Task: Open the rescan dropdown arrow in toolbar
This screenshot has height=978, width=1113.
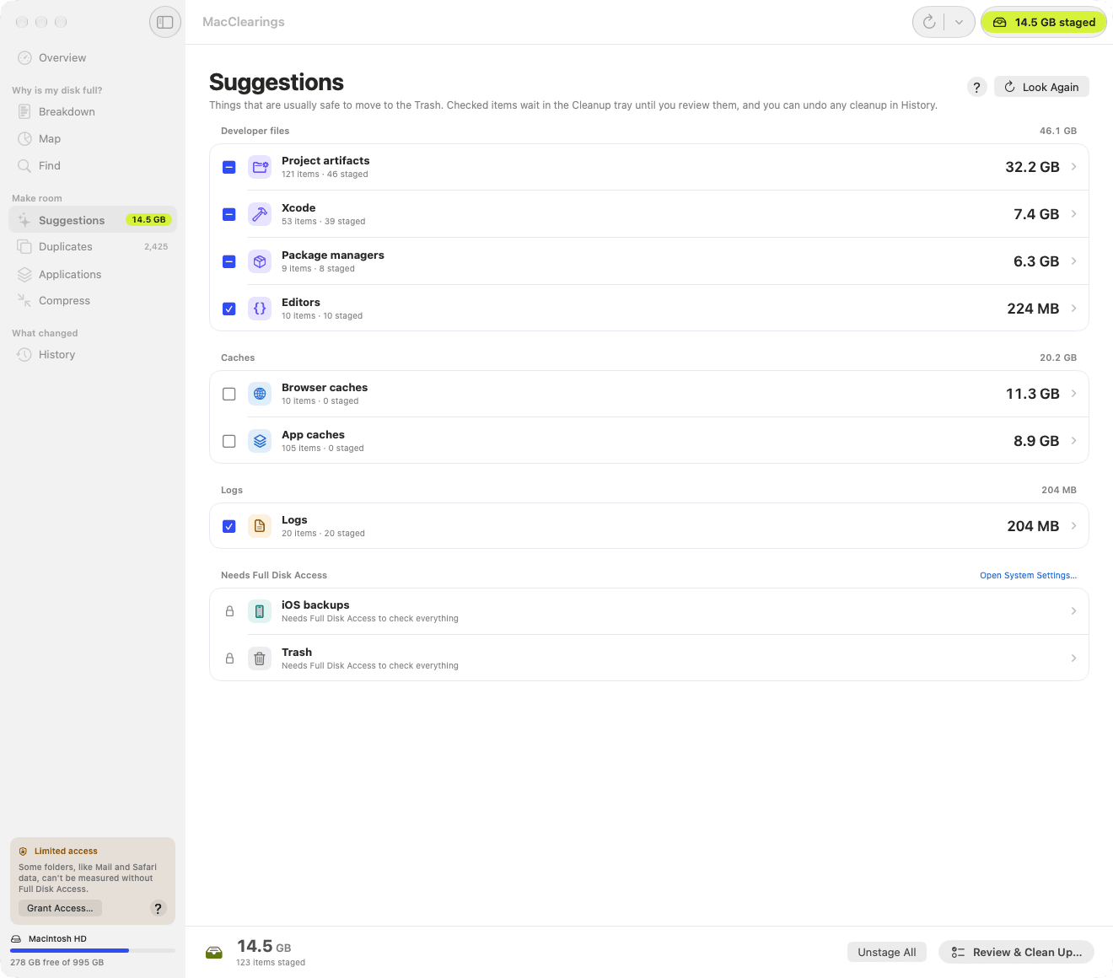Action: click(959, 22)
